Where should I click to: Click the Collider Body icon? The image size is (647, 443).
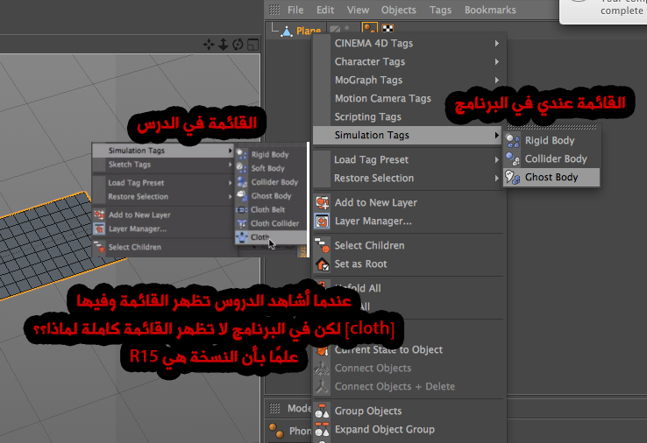point(513,159)
